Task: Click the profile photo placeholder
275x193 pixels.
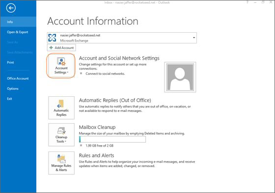Action: tap(180, 77)
